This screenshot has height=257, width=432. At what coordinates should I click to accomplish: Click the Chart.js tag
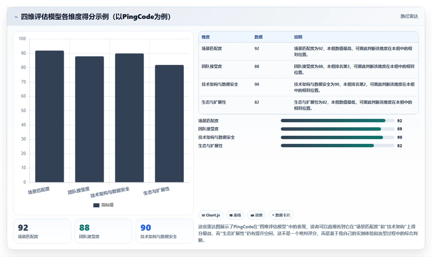(x=211, y=215)
